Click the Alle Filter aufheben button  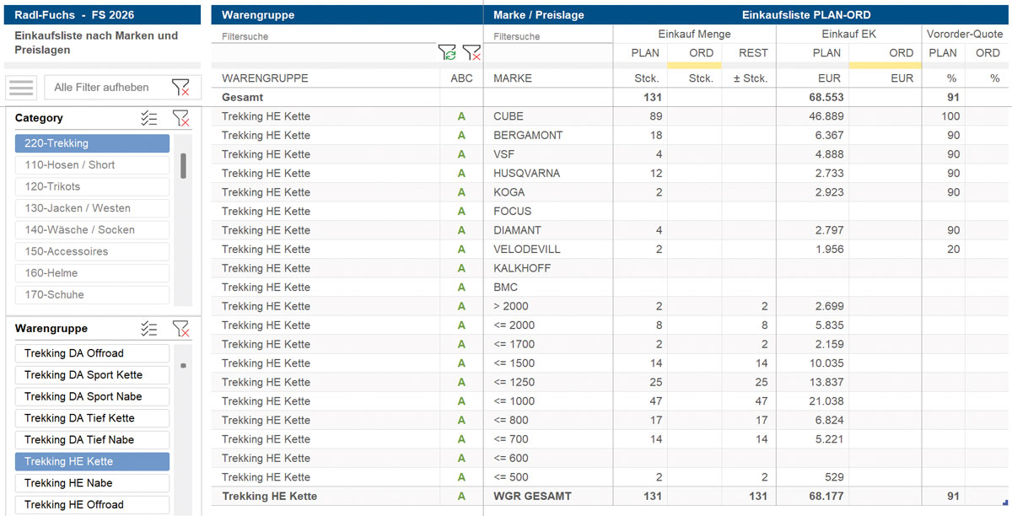(x=101, y=87)
